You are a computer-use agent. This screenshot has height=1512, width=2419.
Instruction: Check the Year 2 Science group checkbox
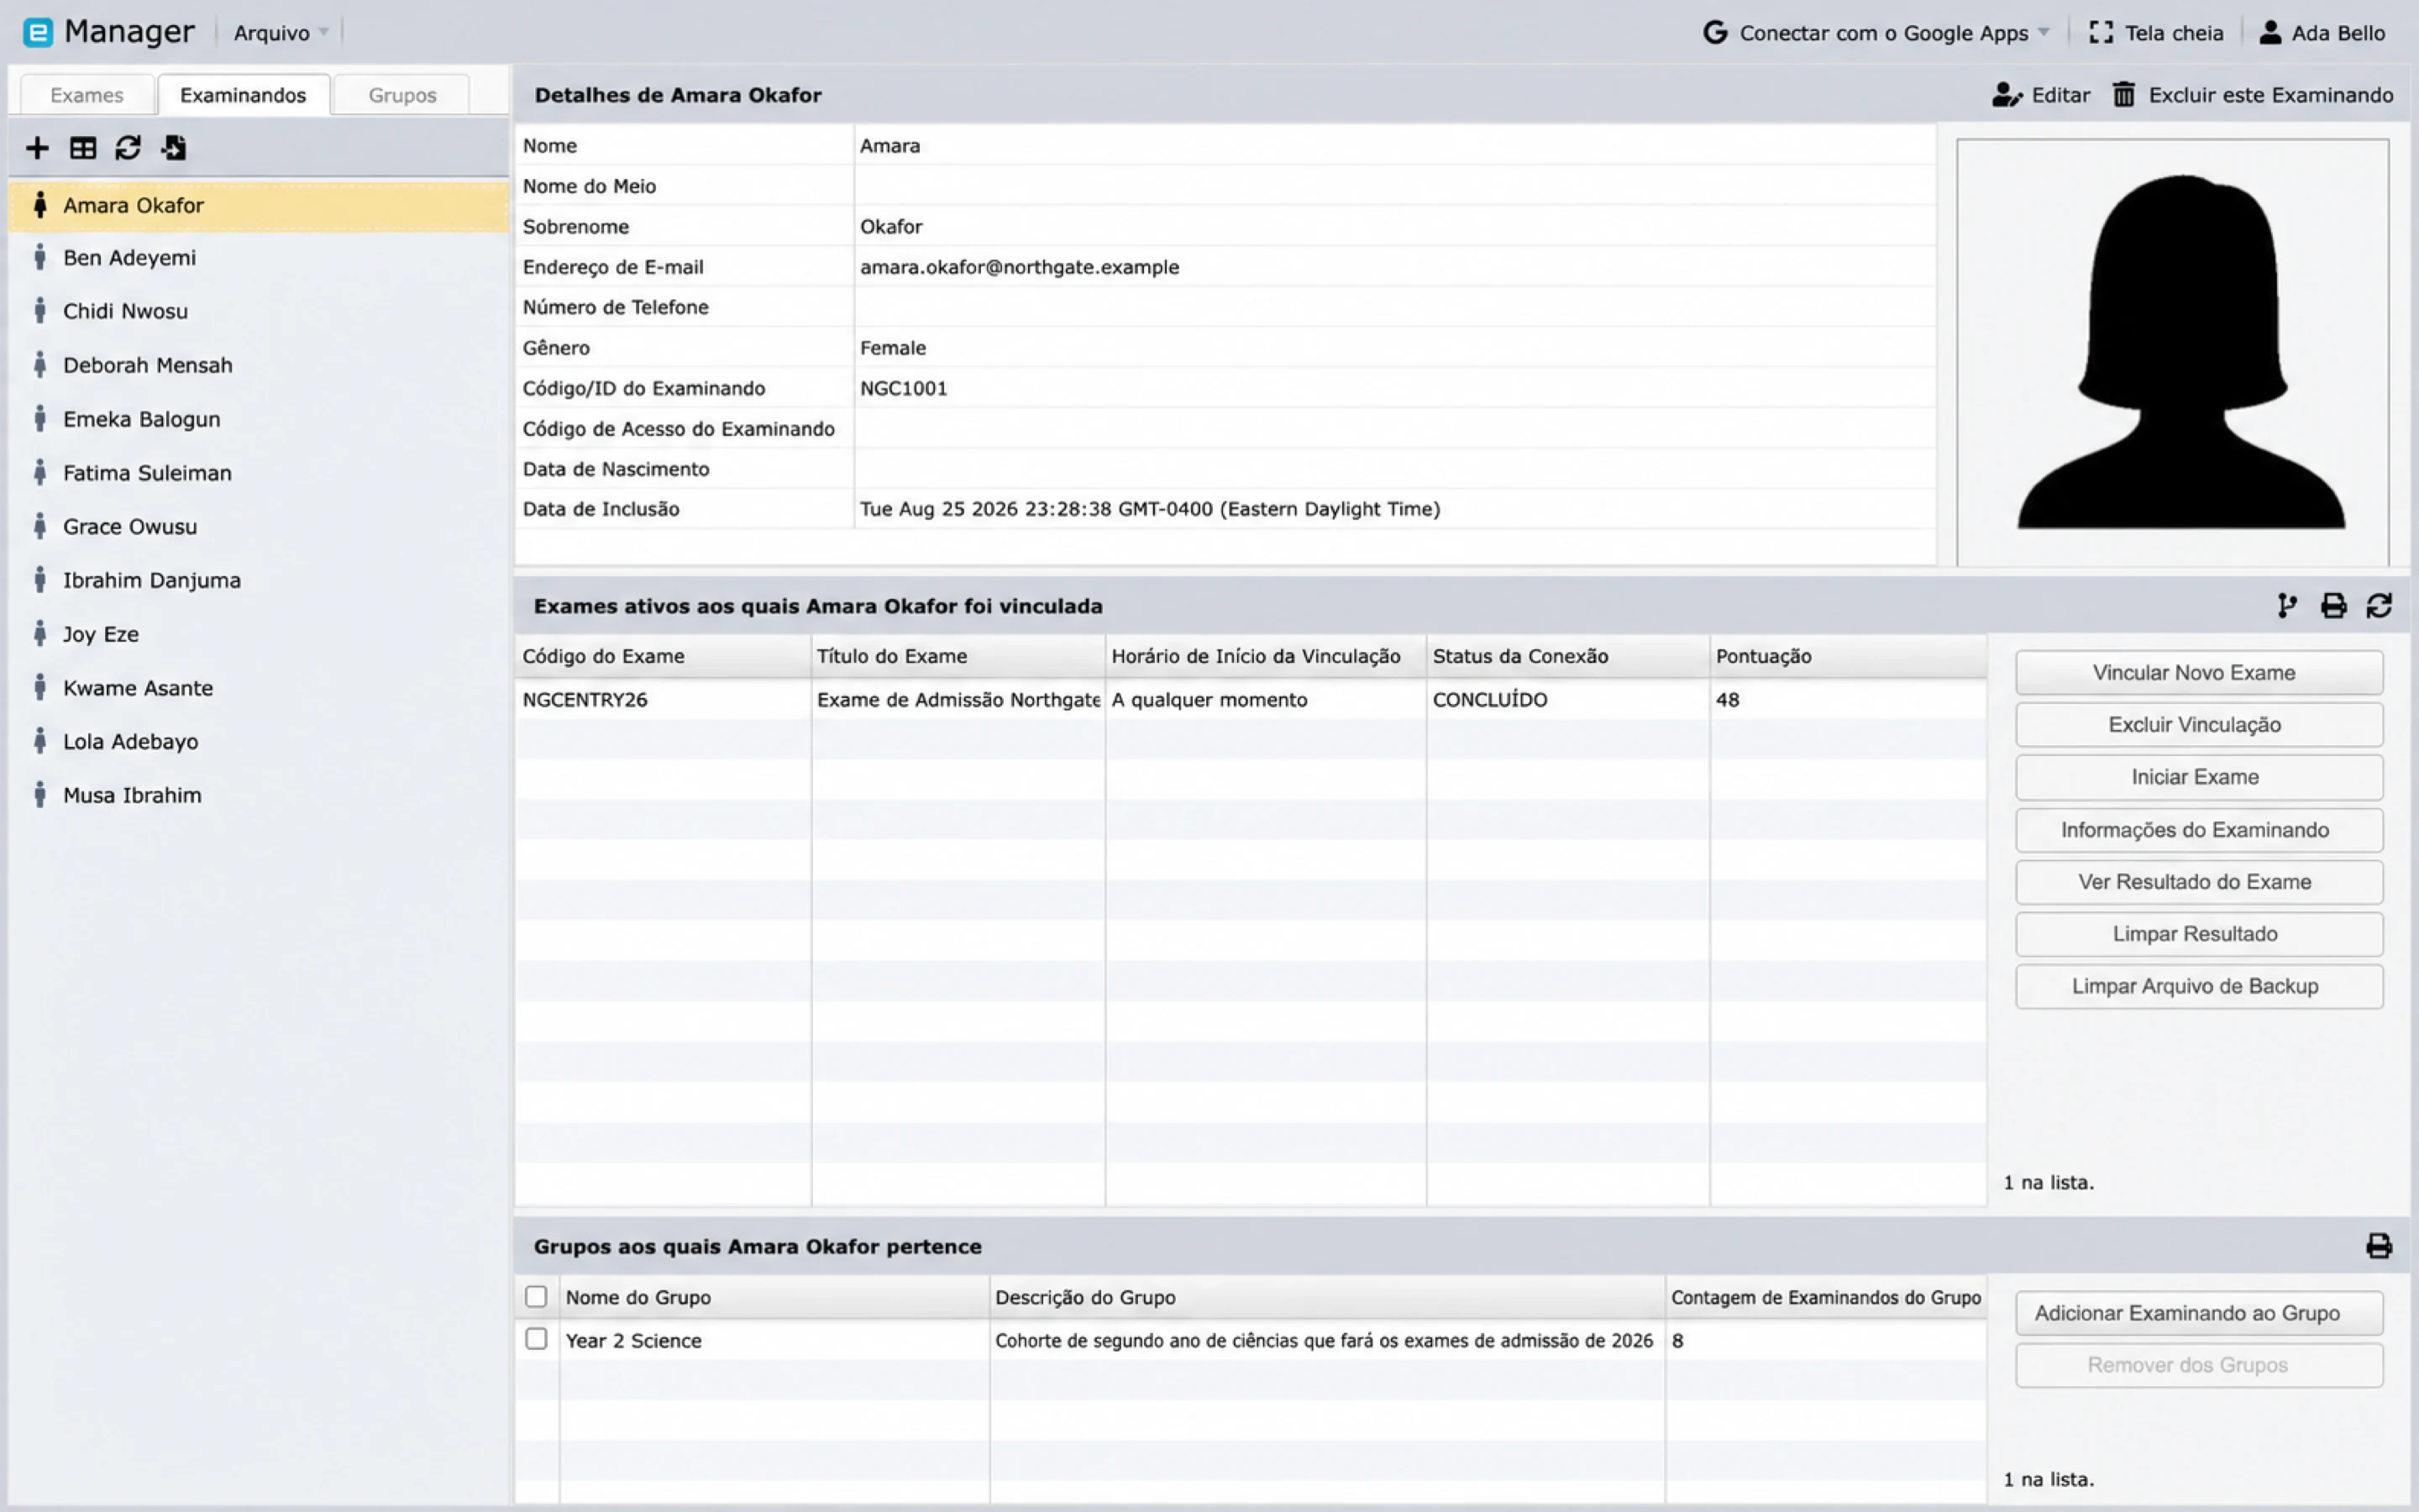pyautogui.click(x=537, y=1339)
